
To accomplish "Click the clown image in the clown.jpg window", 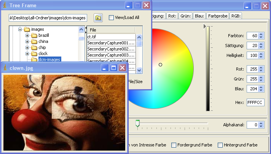I will [64, 113].
